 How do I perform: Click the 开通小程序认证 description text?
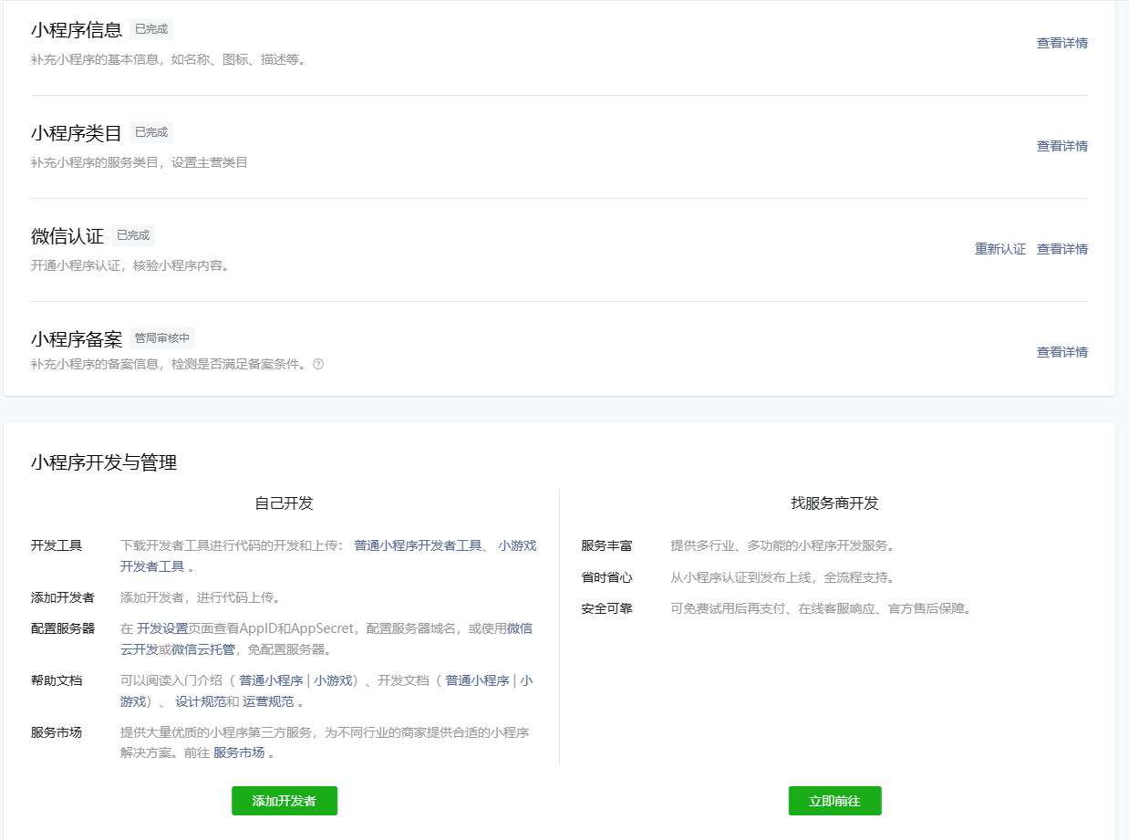click(x=130, y=266)
